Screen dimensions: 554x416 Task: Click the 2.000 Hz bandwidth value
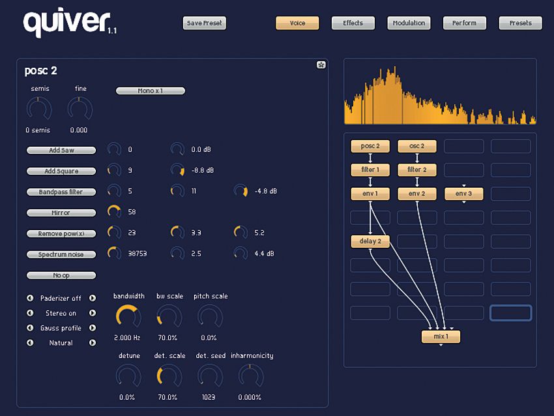click(127, 338)
